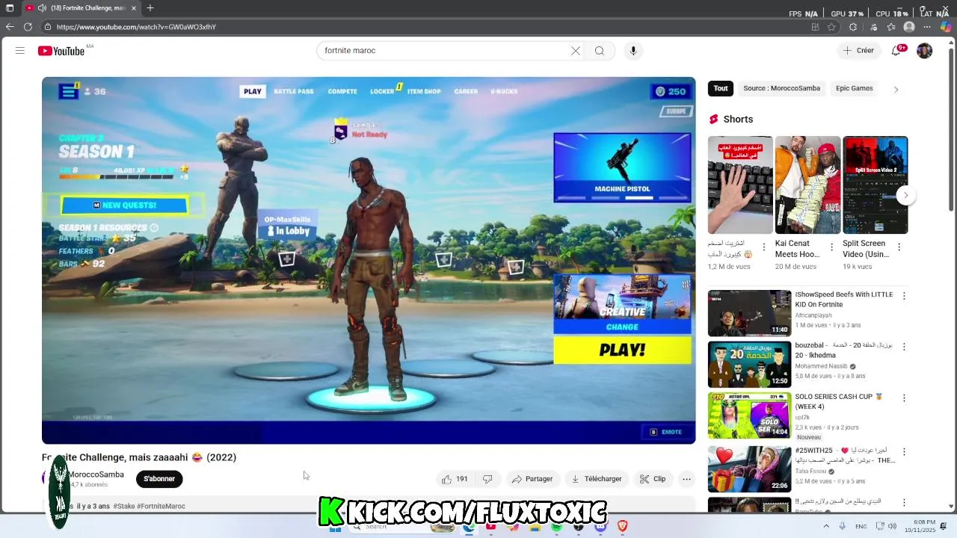
Task: Open the bouzebal video thumbnail 12:50
Action: coord(749,364)
